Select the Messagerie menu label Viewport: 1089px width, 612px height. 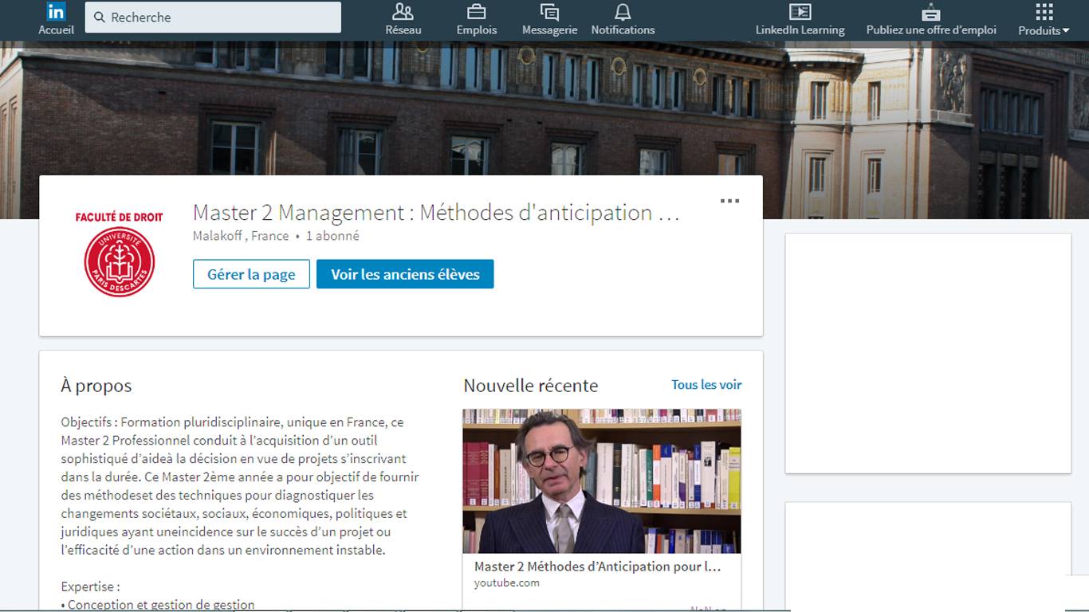click(x=549, y=30)
